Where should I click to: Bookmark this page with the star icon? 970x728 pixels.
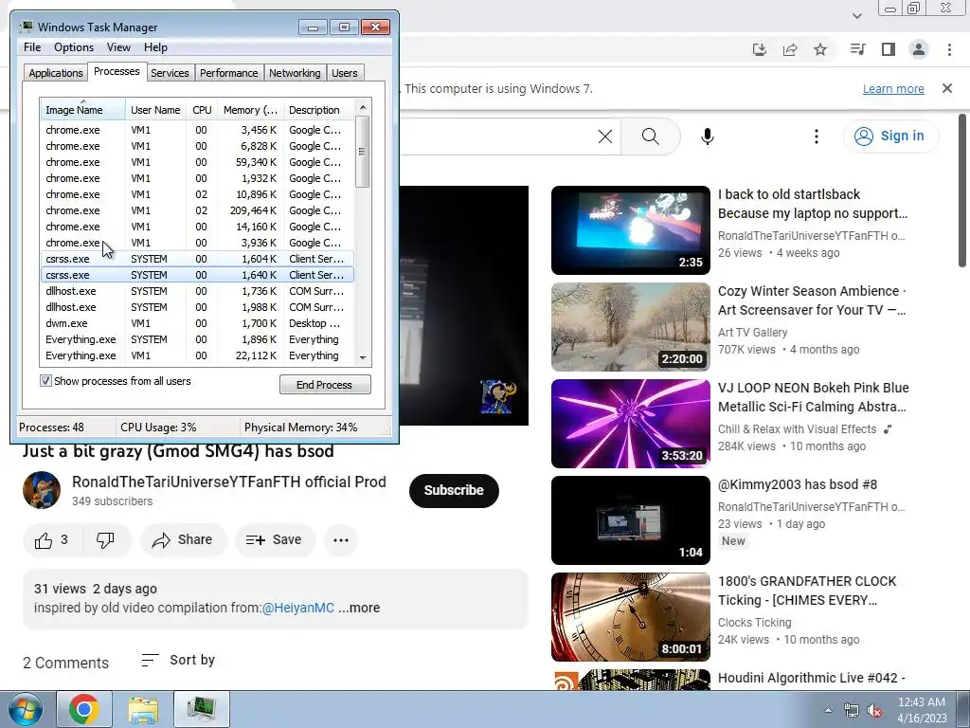pyautogui.click(x=820, y=49)
